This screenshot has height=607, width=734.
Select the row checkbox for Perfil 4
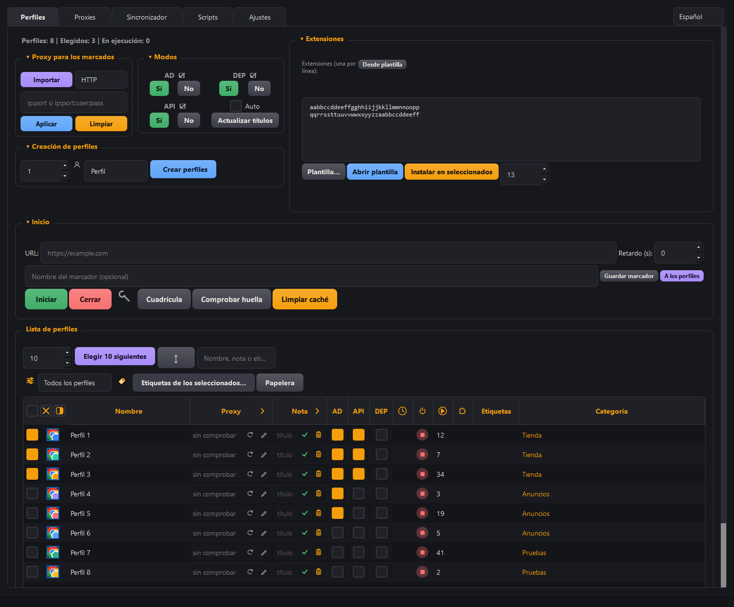coord(32,493)
